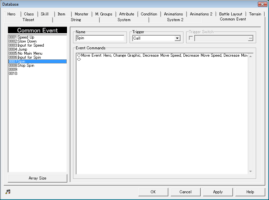Open the Tileset tab
The image size is (269, 200).
tap(28, 20)
